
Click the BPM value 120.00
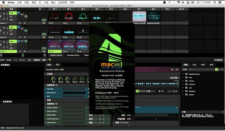point(9,60)
